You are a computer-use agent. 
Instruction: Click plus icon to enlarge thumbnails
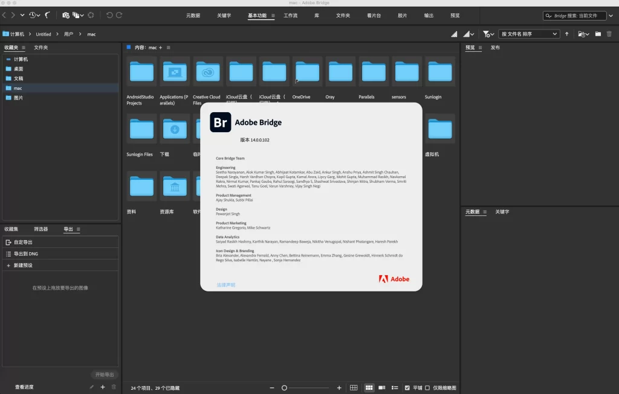click(339, 387)
